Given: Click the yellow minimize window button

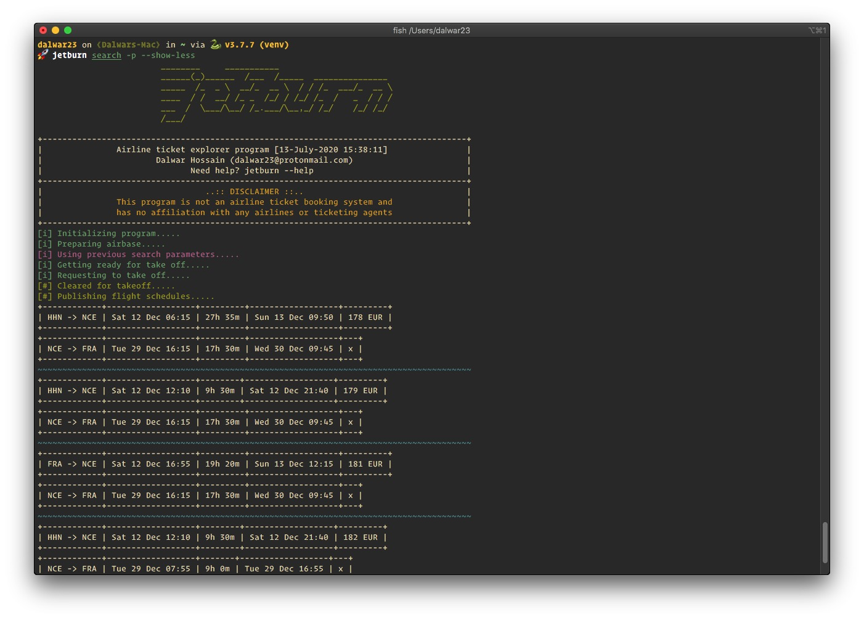Looking at the screenshot, I should pyautogui.click(x=55, y=30).
